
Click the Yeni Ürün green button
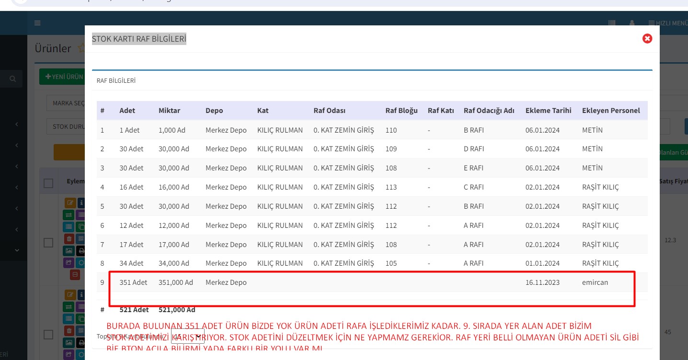tap(62, 77)
